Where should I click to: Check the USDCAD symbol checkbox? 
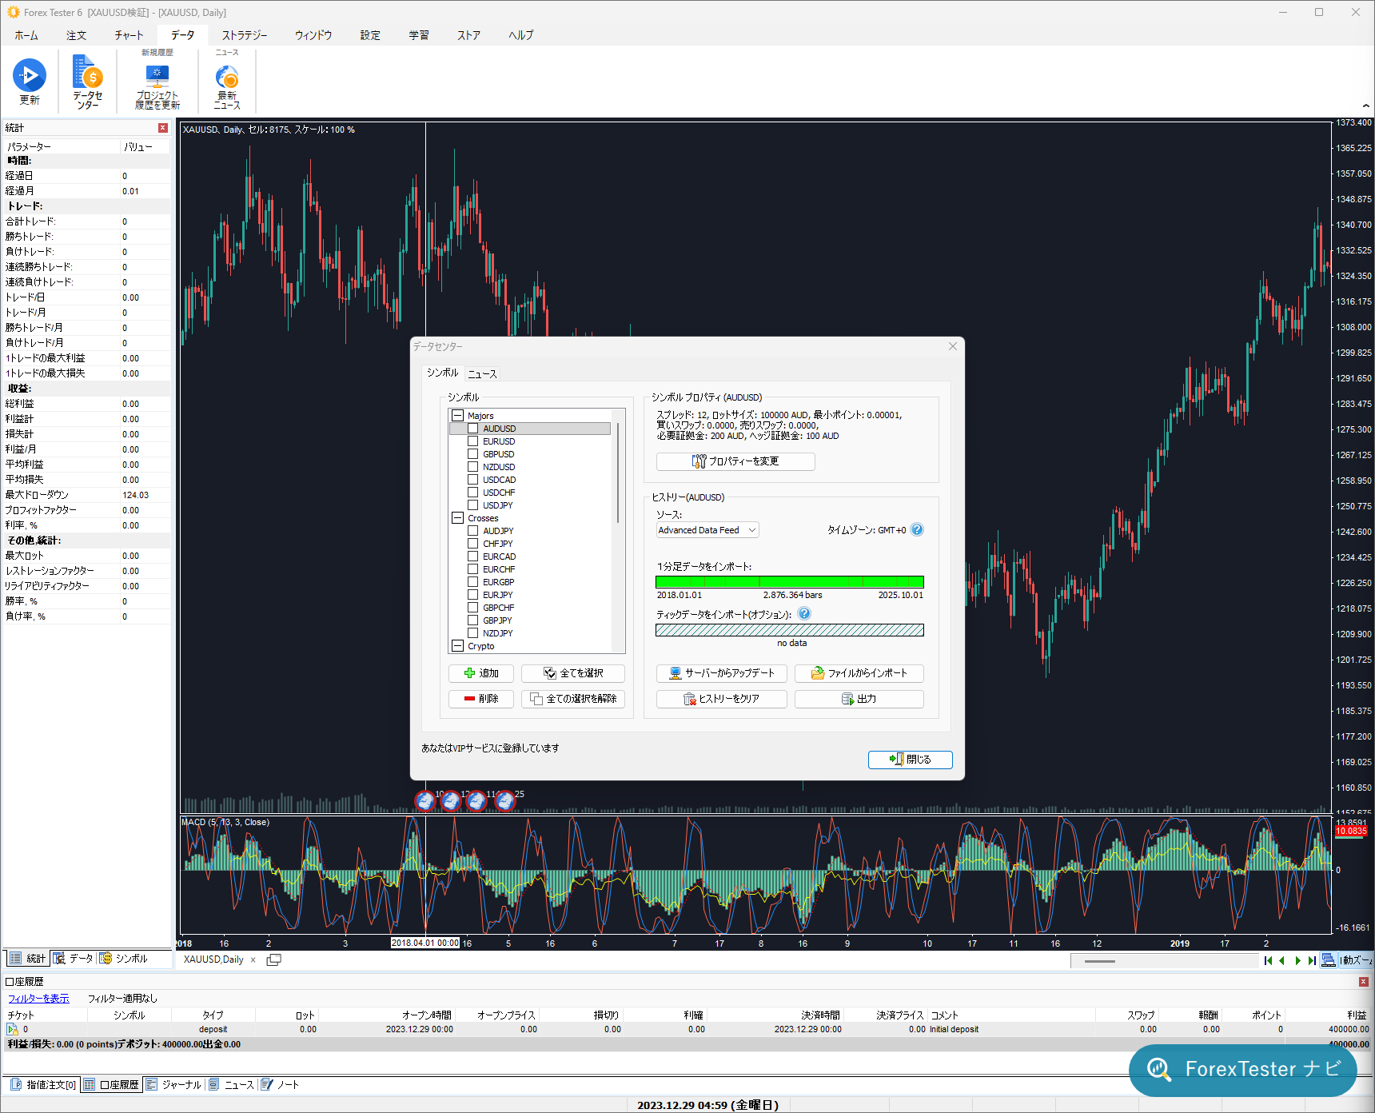coord(473,480)
